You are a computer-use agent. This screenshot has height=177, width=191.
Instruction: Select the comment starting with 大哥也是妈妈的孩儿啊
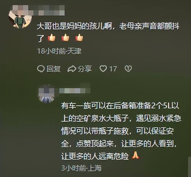tap(108, 32)
